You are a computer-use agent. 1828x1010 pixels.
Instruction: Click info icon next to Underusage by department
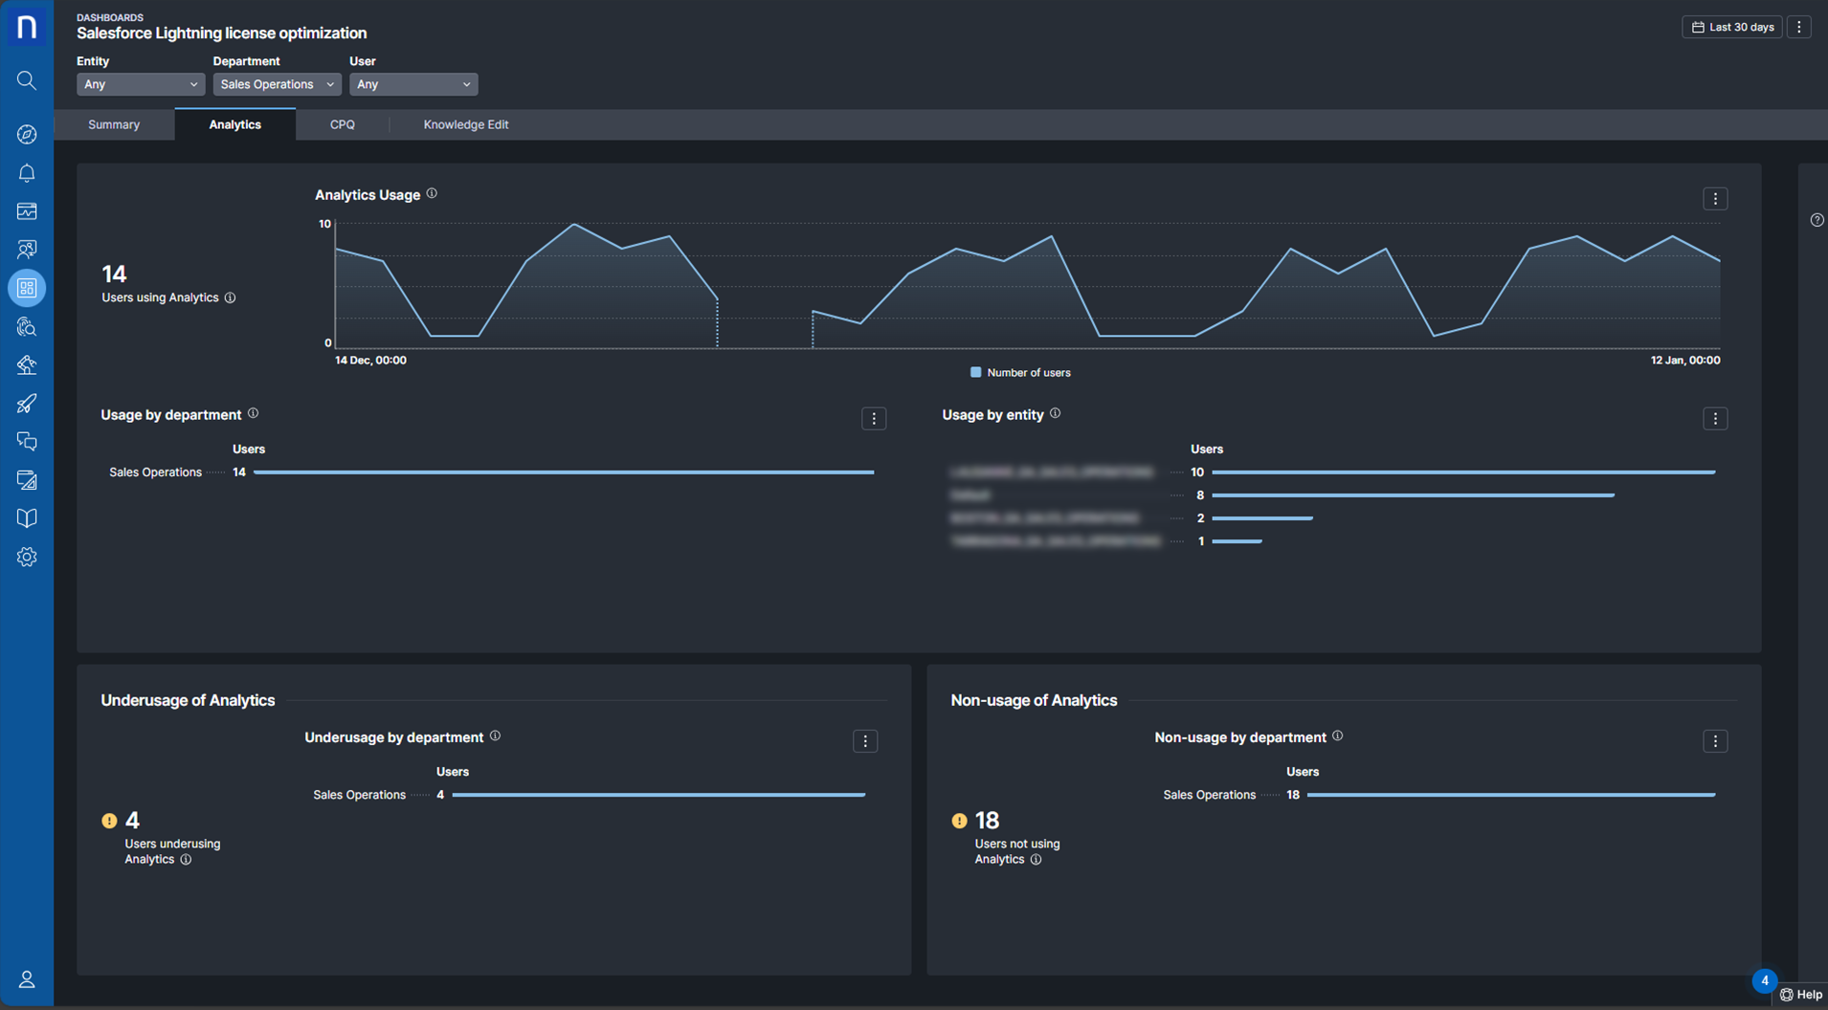click(495, 736)
